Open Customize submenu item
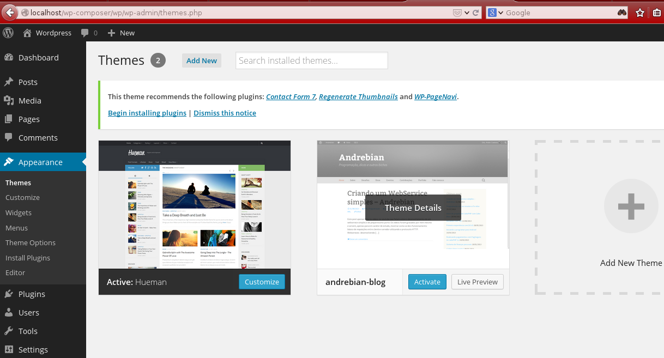This screenshot has width=664, height=358. pos(22,197)
